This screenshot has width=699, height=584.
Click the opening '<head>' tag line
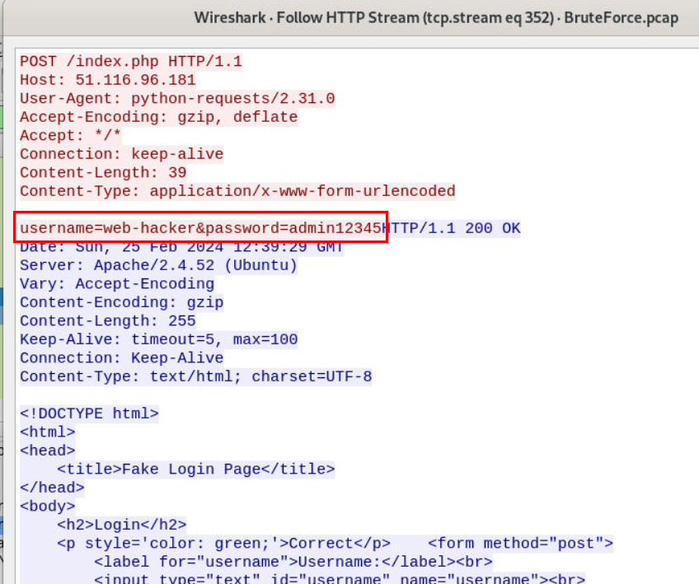(x=47, y=451)
